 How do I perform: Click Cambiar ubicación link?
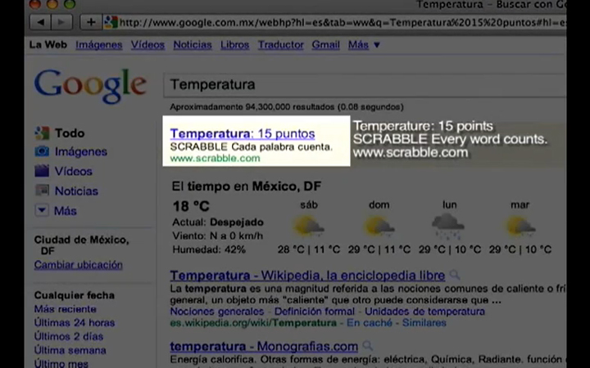click(79, 265)
